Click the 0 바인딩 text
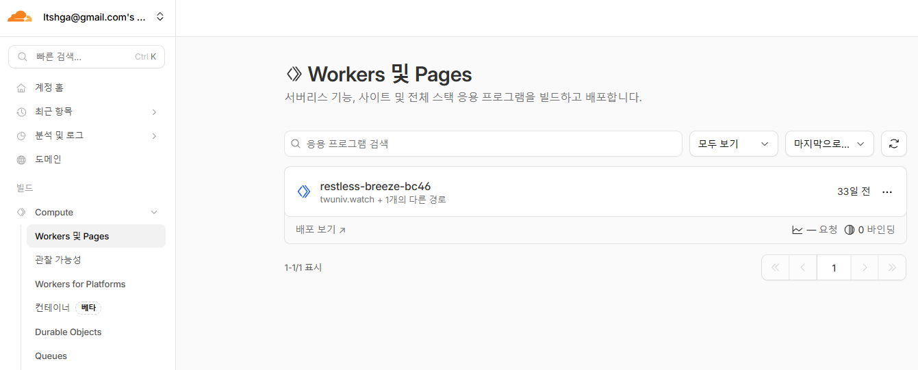 coord(877,230)
